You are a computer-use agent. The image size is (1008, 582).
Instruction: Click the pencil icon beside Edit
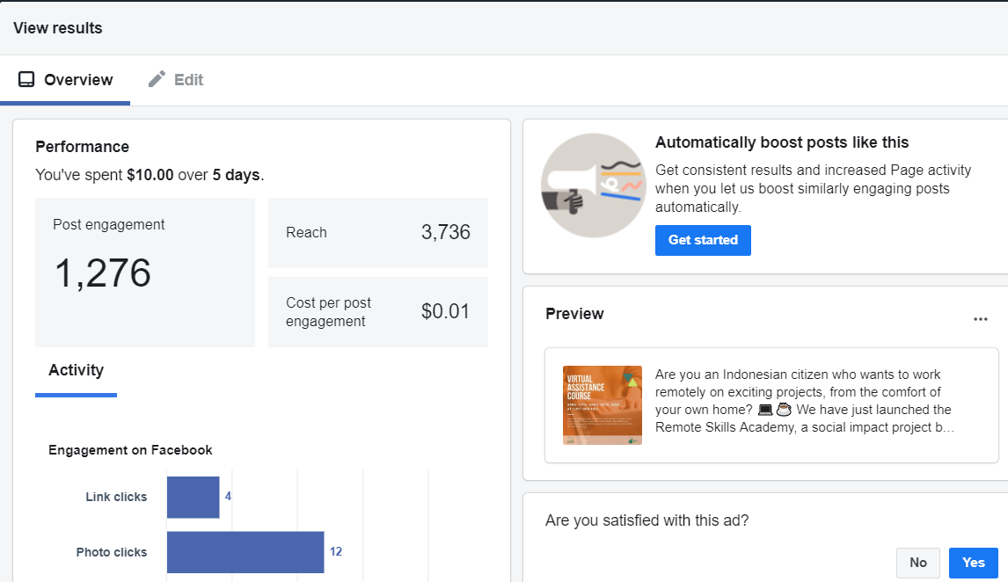157,79
